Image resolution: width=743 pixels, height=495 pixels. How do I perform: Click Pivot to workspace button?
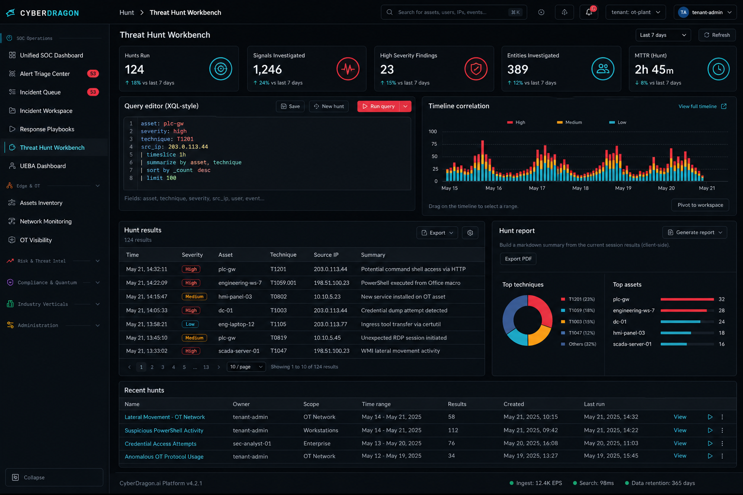pos(700,205)
